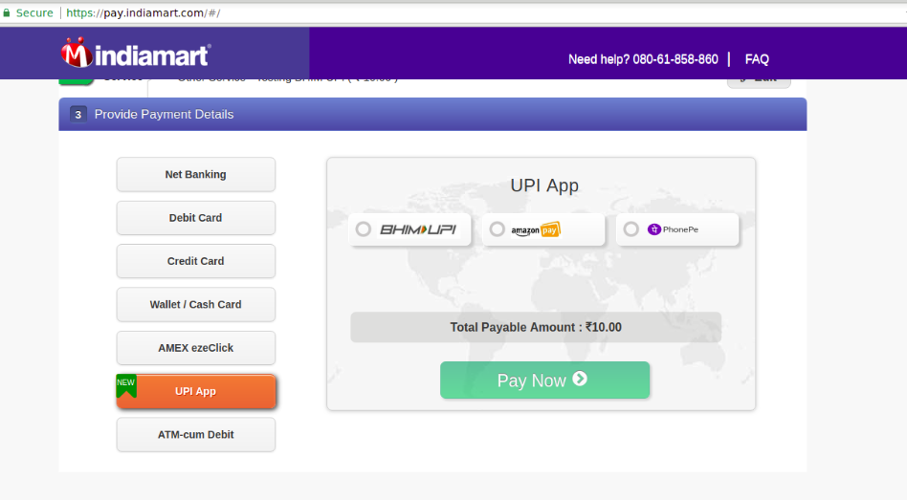Choose Net Banking payment method
The height and width of the screenshot is (500, 907).
point(195,175)
